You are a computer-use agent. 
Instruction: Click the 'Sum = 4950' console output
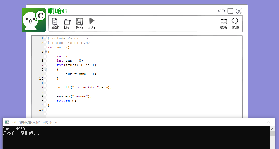[14, 129]
